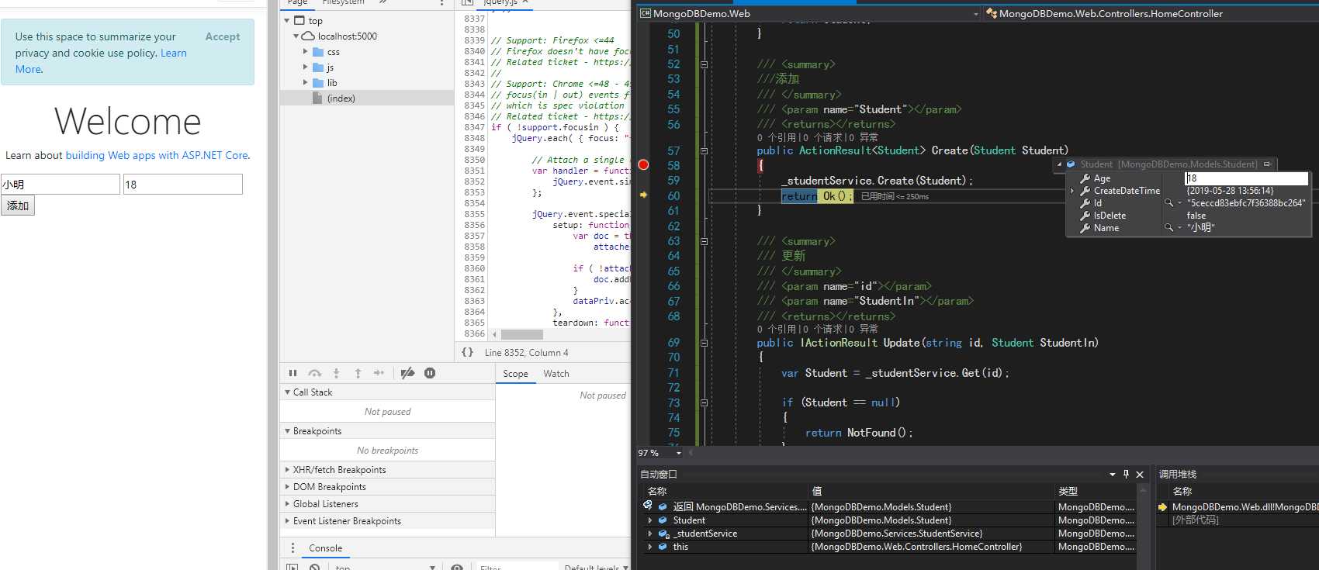Open 自动窗口 window options dropdown arrow
The image size is (1319, 570).
coord(1113,474)
